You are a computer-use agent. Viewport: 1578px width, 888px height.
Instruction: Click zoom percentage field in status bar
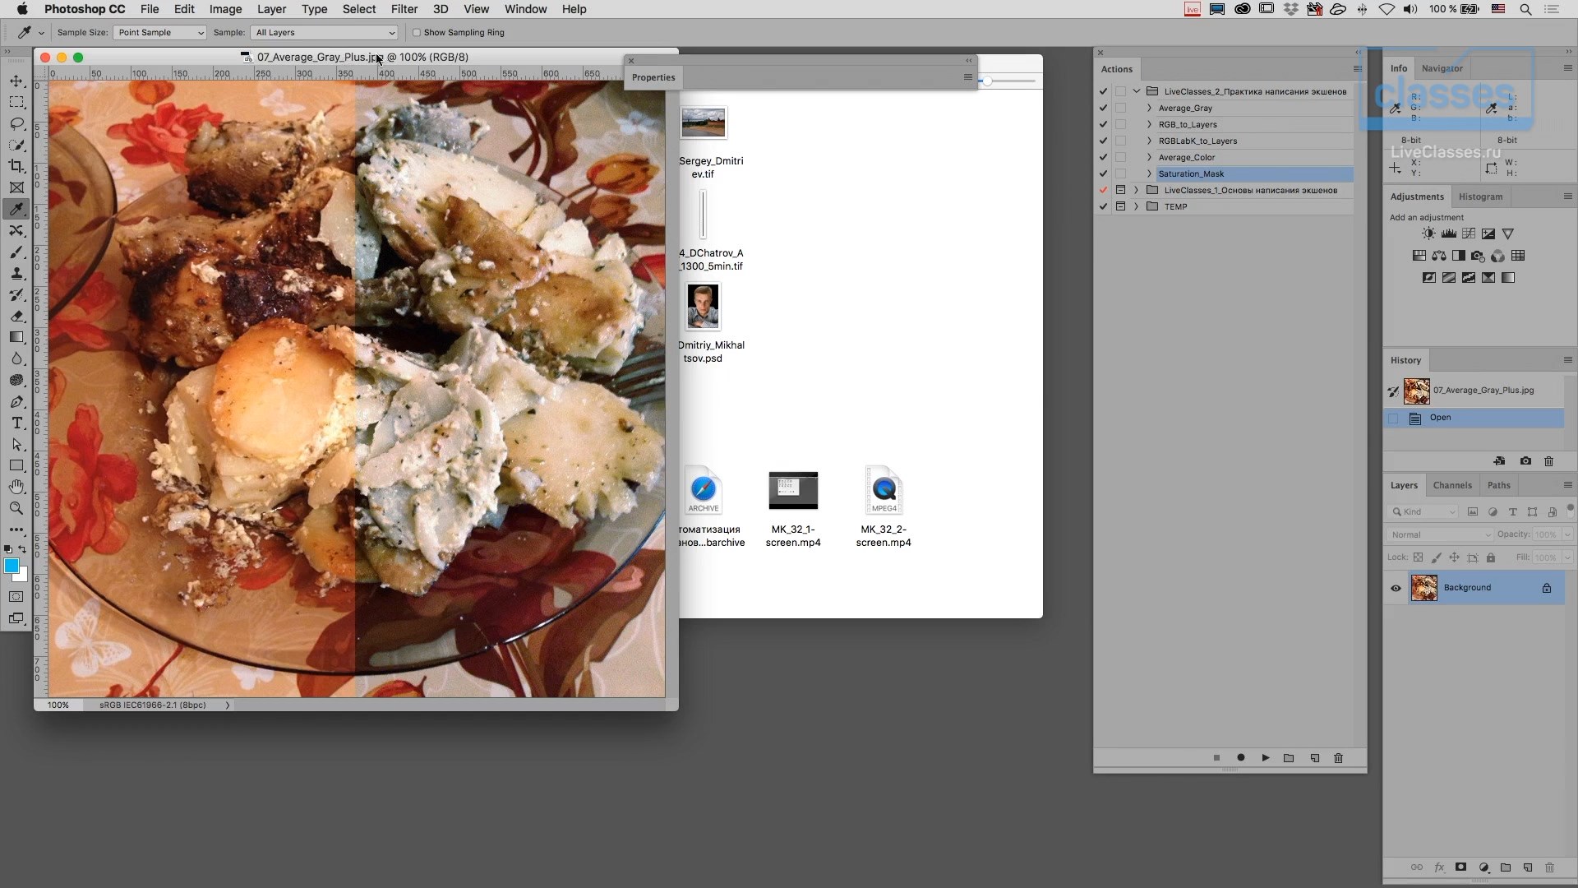point(58,705)
